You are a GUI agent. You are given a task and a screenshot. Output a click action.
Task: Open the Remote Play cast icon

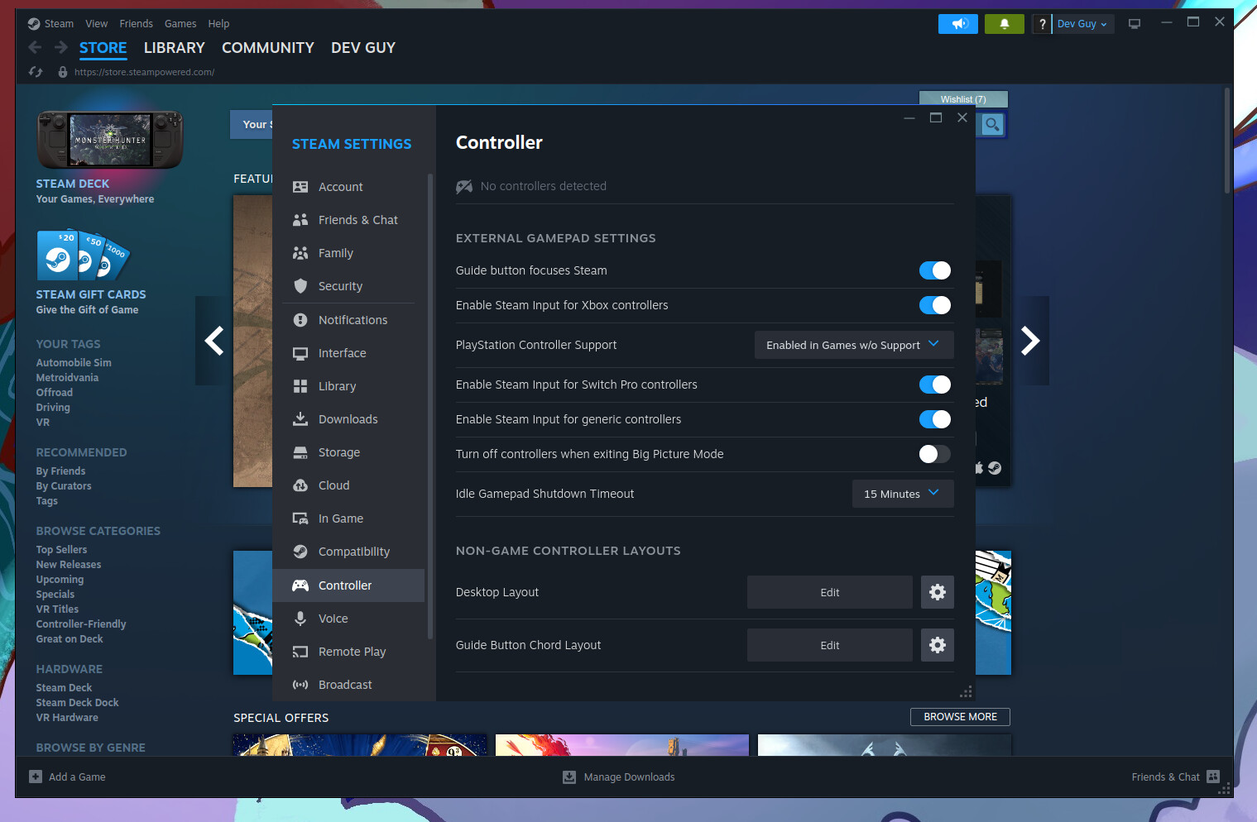(300, 652)
